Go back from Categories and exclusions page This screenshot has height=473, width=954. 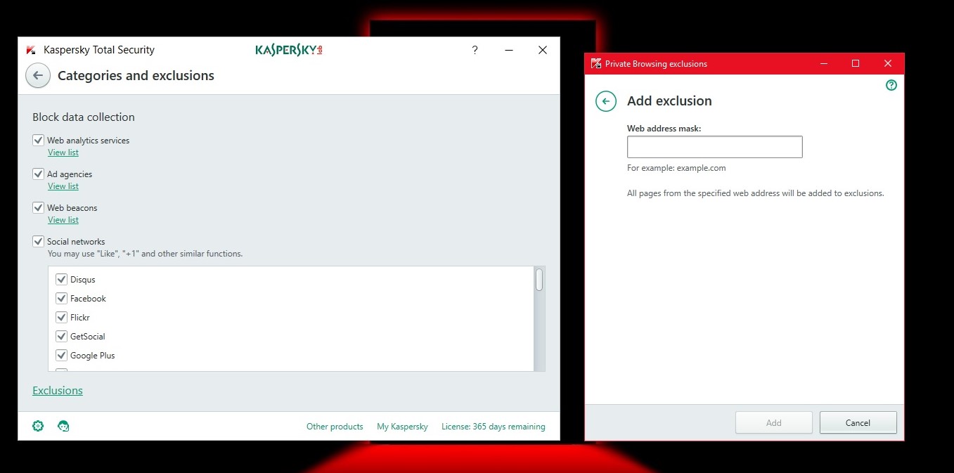coord(38,75)
